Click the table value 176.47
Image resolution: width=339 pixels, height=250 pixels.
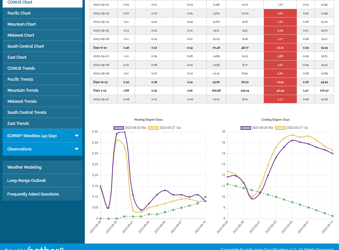(324, 90)
